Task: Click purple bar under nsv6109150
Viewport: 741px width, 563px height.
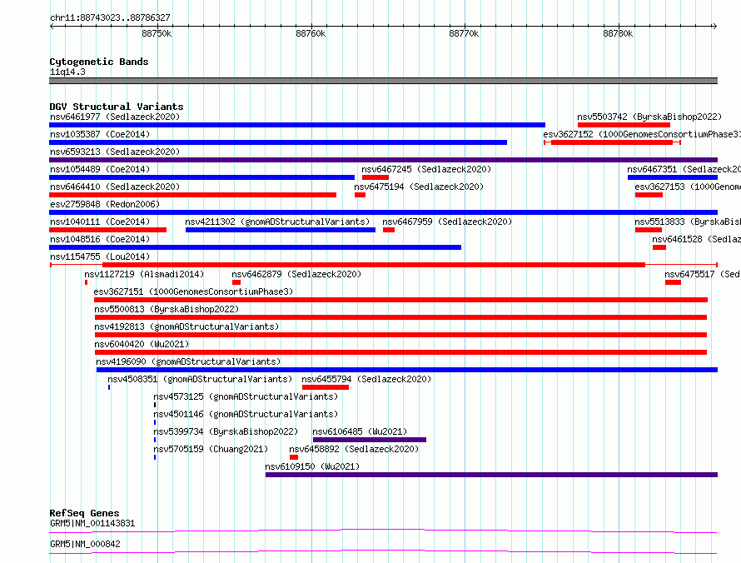Action: tap(491, 475)
